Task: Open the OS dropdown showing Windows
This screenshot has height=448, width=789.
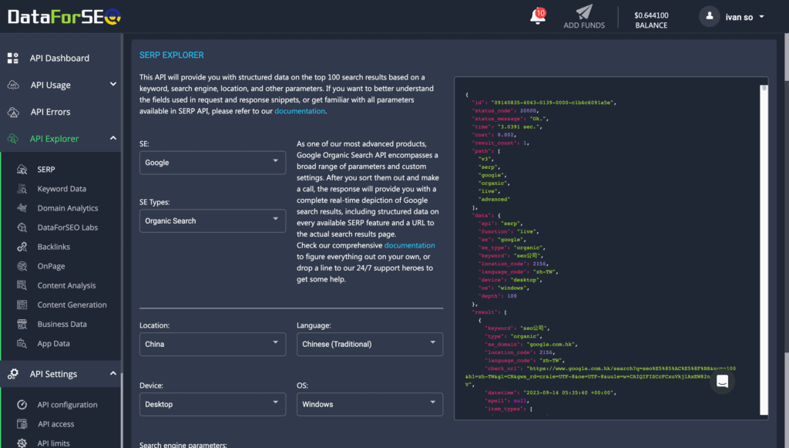Action: (x=370, y=404)
